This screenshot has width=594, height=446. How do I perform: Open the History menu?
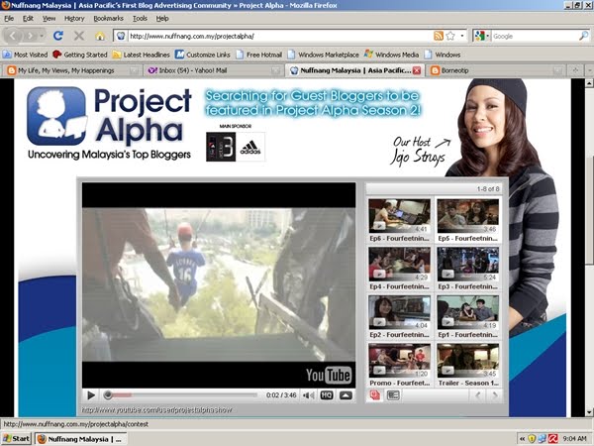coord(74,18)
